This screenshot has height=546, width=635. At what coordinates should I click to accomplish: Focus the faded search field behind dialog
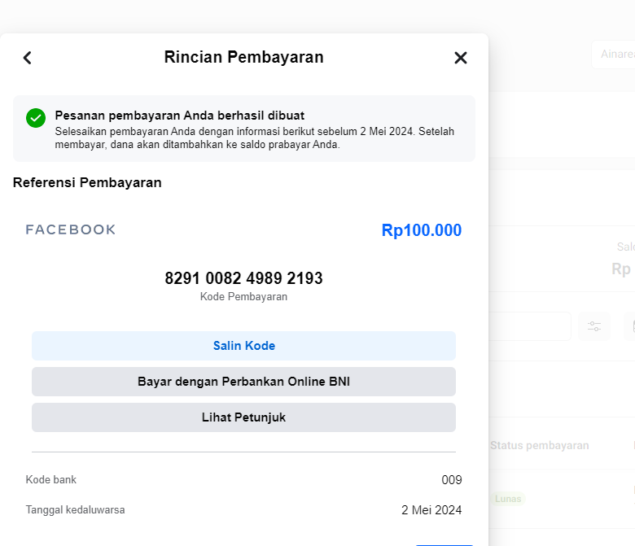[x=530, y=326]
